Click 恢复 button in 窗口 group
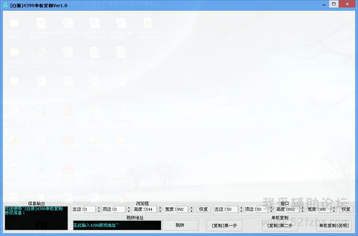Screen dimensions: 358x236 tap(346, 209)
